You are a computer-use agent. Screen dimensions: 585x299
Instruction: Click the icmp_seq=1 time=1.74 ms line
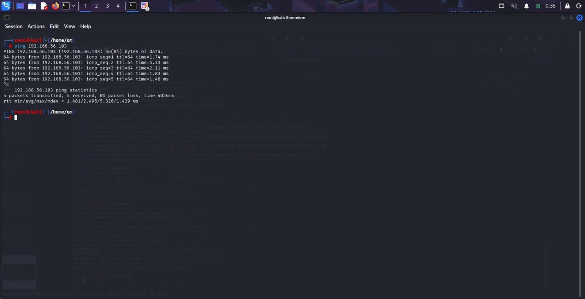pos(86,57)
